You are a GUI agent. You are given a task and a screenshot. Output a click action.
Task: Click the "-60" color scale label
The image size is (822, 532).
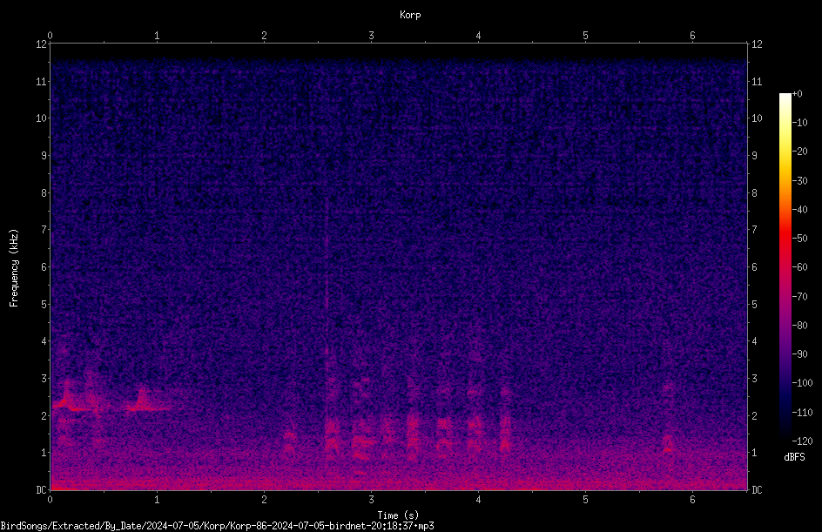click(x=800, y=267)
